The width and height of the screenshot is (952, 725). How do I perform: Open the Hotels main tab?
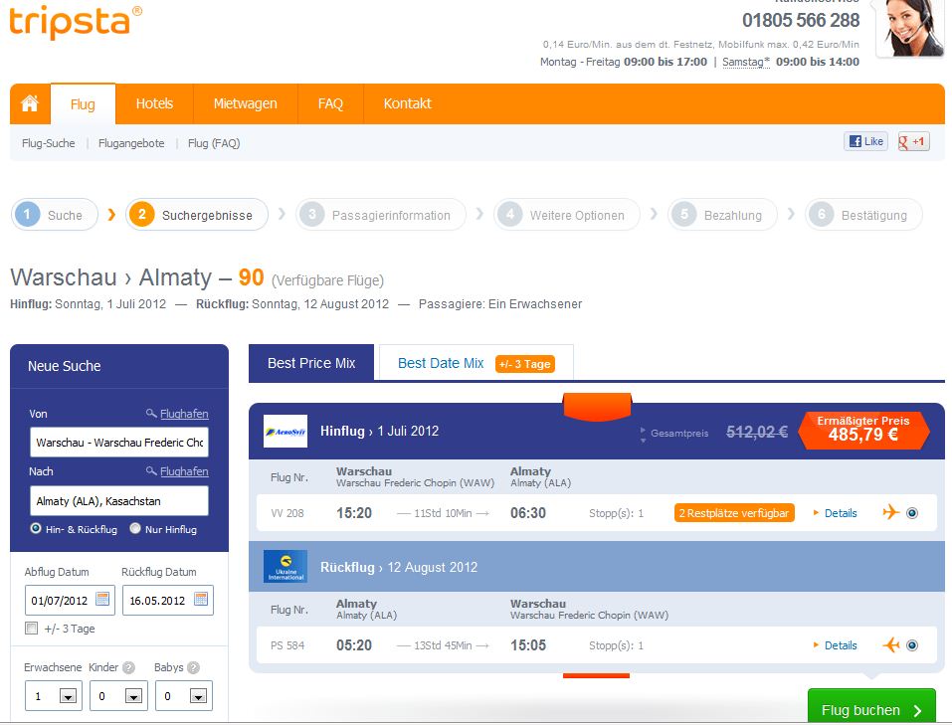[x=154, y=103]
